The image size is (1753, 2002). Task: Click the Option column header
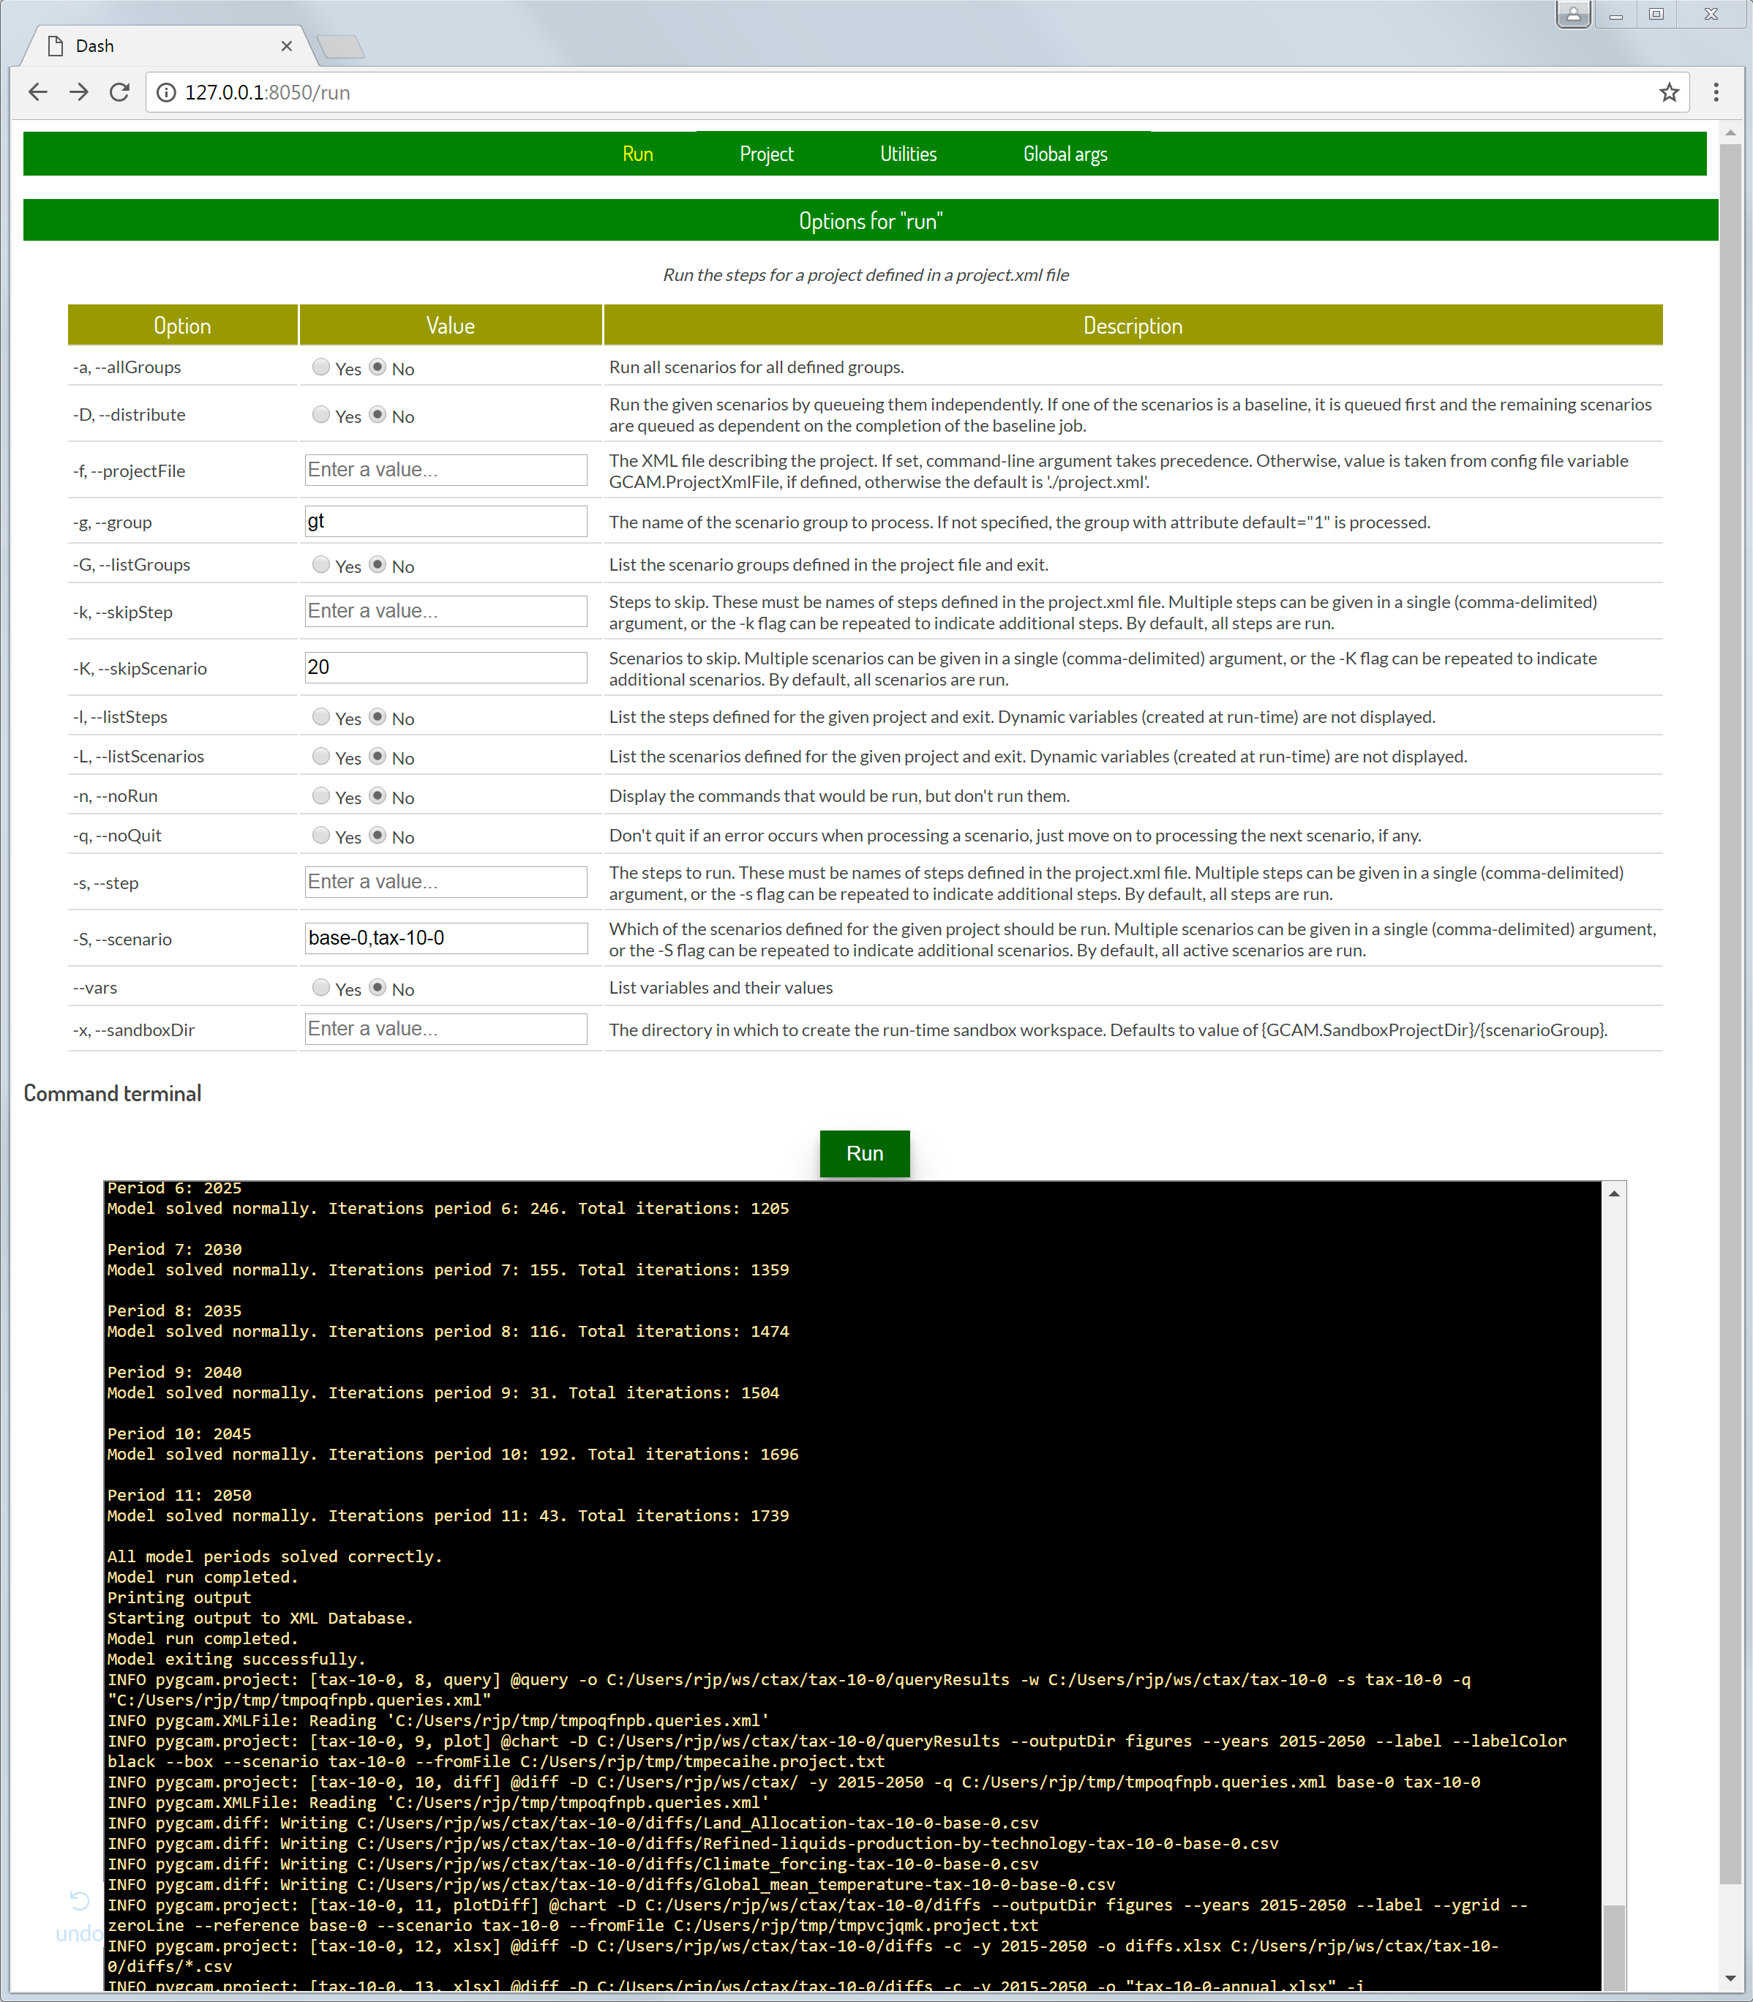(183, 326)
